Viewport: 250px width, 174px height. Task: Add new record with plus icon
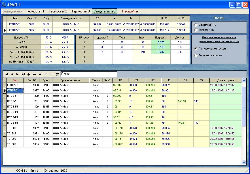click(x=29, y=74)
